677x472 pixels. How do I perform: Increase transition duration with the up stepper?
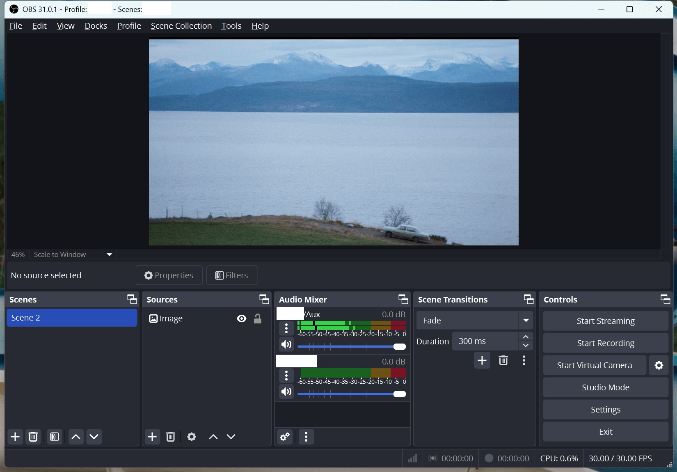tap(525, 337)
